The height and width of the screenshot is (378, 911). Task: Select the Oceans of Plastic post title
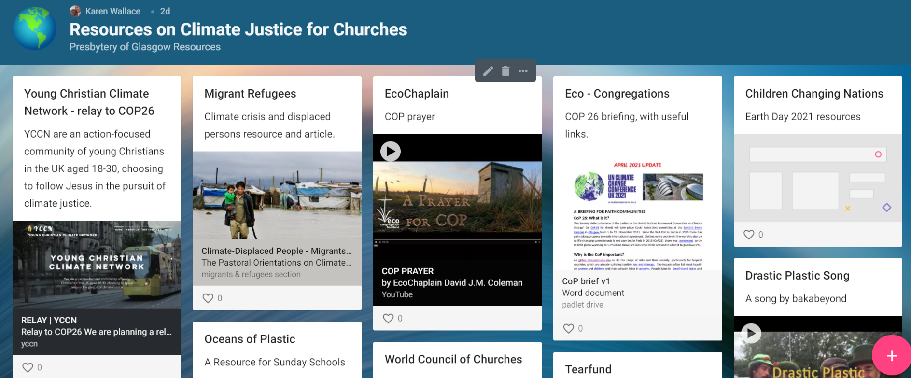pyautogui.click(x=250, y=339)
